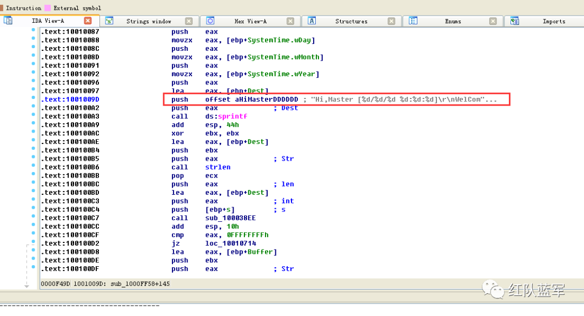Select address .text:10010087 line
This screenshot has height=316, width=584.
[70, 32]
